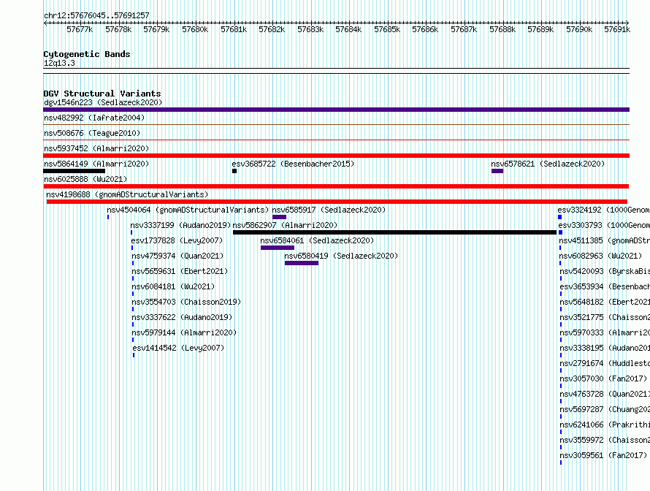650x491 pixels.
Task: Open esv3653934 variant label
Action: click(x=605, y=286)
